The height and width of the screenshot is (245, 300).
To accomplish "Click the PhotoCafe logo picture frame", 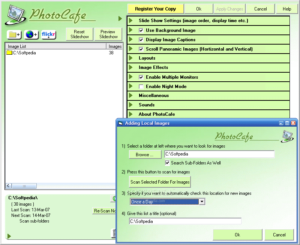I will click(x=16, y=15).
